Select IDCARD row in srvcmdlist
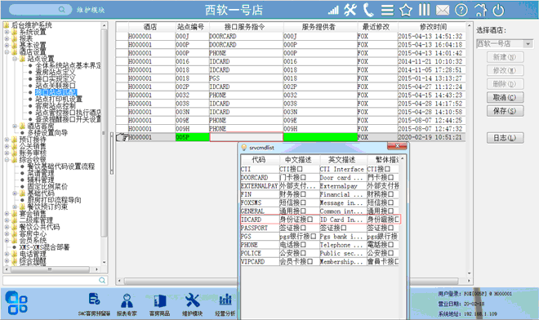This screenshot has width=539, height=320. [x=319, y=220]
